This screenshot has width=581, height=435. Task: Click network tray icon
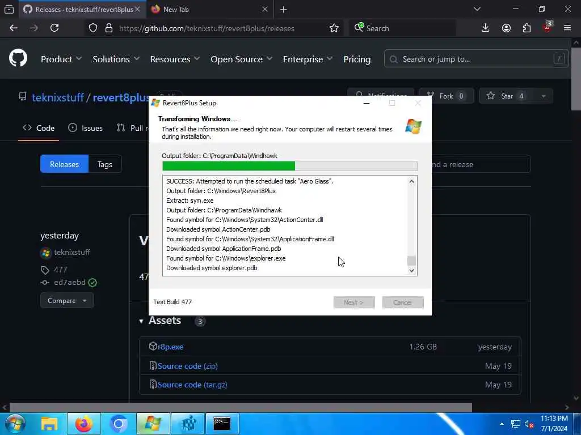[515, 424]
